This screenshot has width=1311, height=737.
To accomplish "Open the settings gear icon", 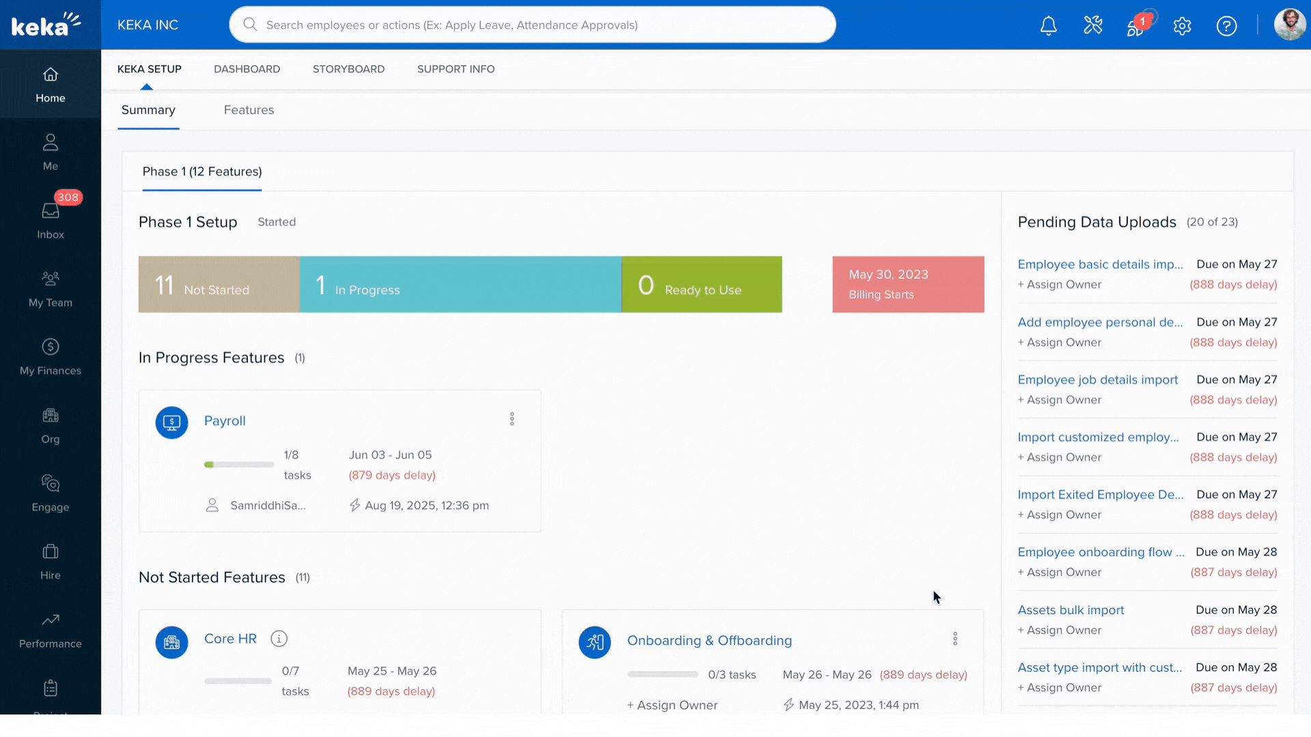I will tap(1182, 26).
